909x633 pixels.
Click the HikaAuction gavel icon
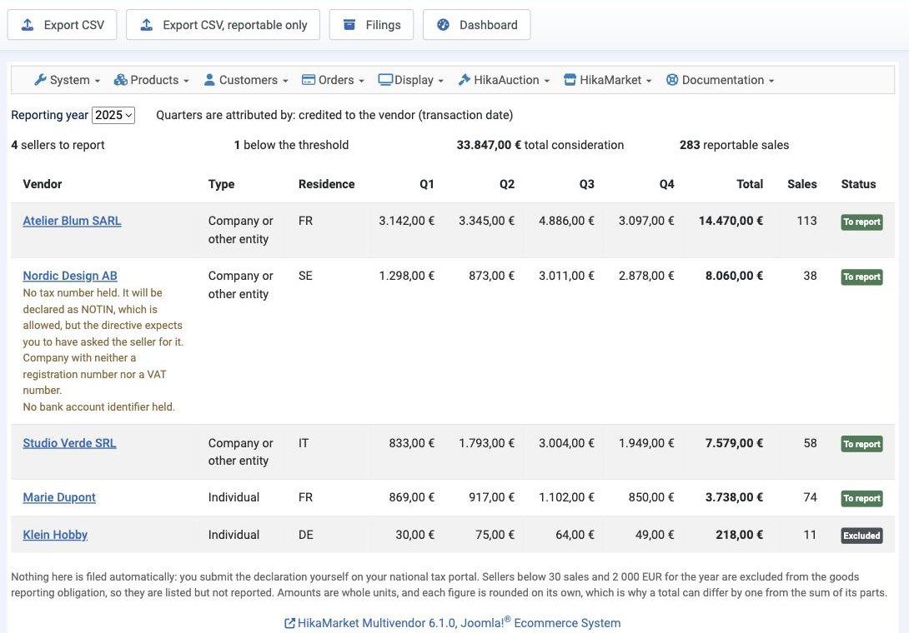coord(464,80)
